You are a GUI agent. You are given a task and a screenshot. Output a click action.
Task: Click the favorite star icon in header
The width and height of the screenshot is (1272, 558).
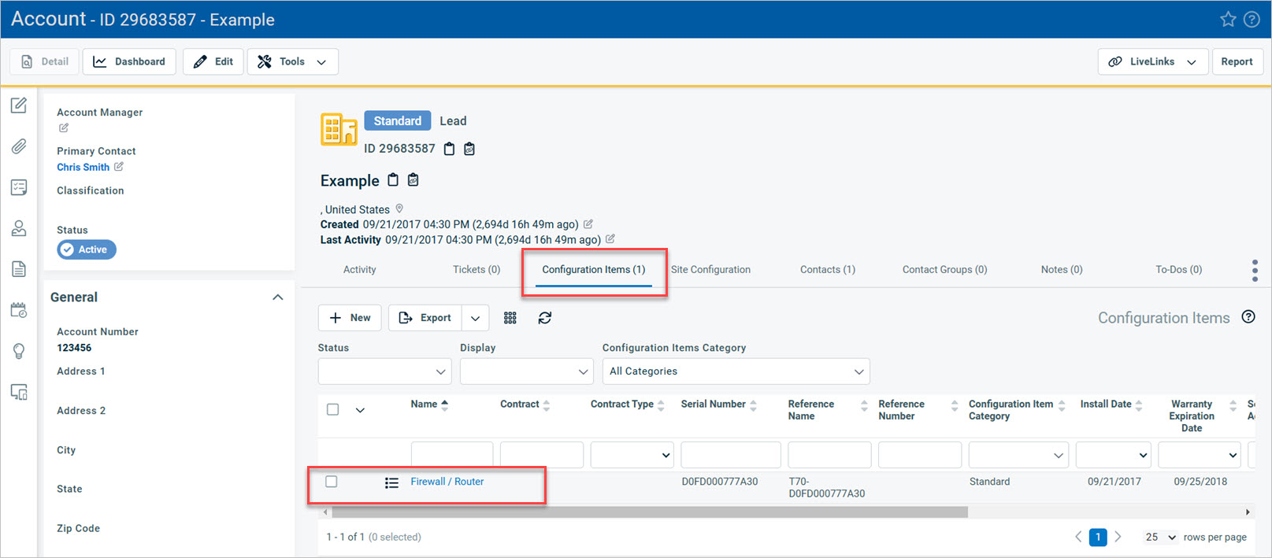pos(1227,20)
